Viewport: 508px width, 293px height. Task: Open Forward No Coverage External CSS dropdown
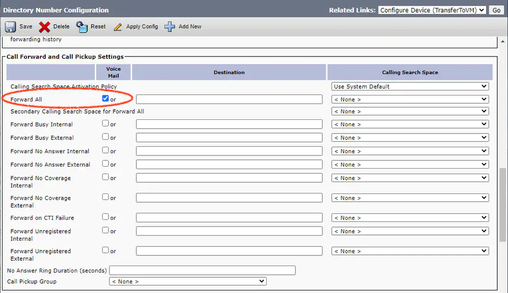point(410,198)
